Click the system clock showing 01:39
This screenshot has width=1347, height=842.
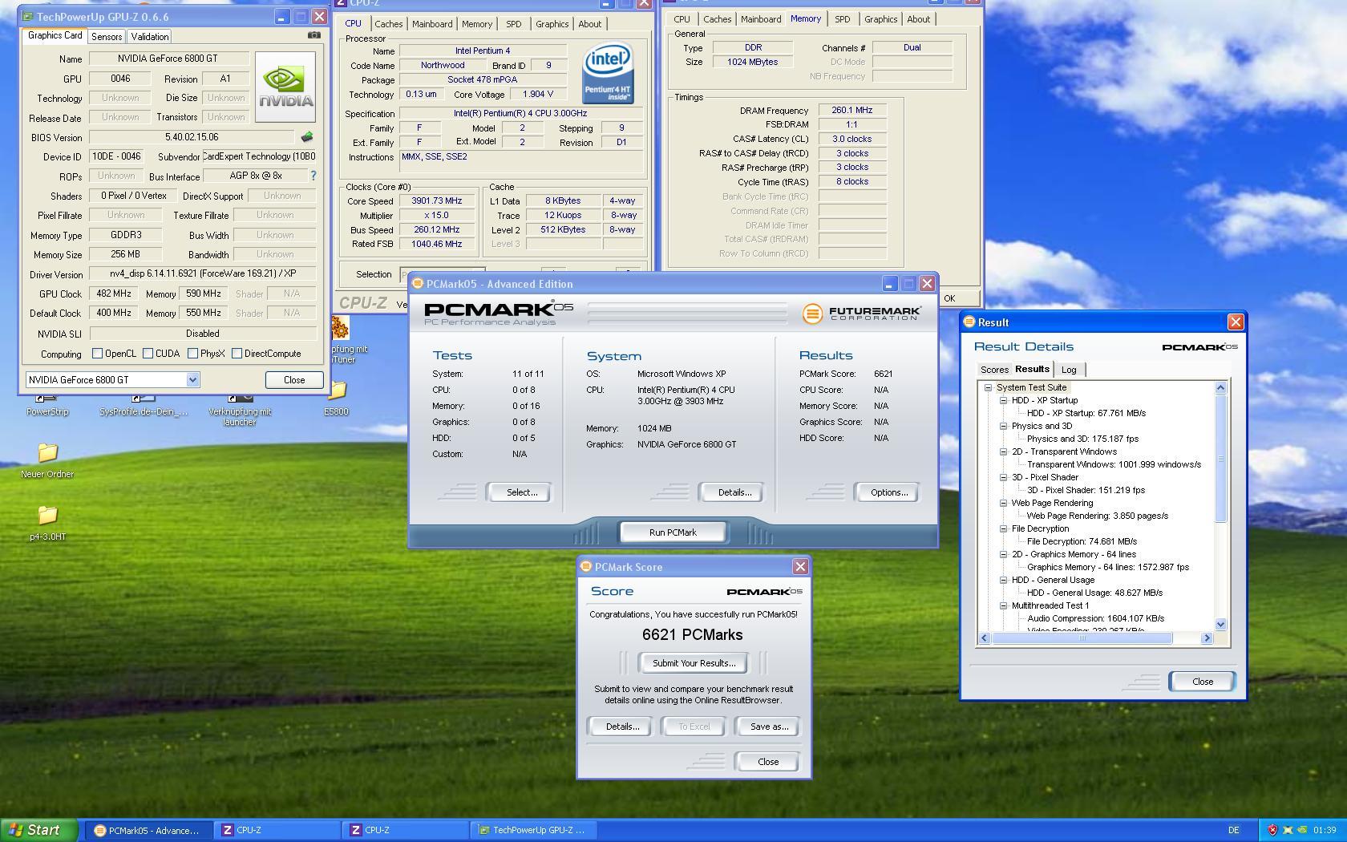pyautogui.click(x=1325, y=830)
